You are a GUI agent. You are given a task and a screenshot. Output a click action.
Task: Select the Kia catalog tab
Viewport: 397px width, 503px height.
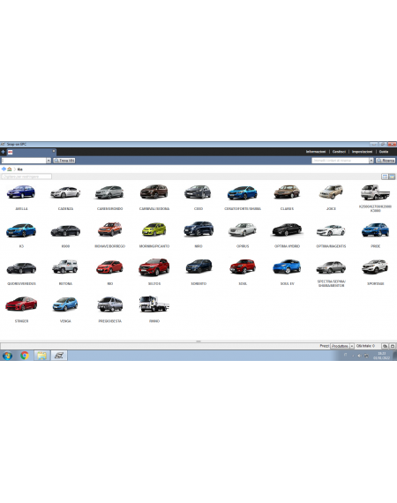point(32,152)
